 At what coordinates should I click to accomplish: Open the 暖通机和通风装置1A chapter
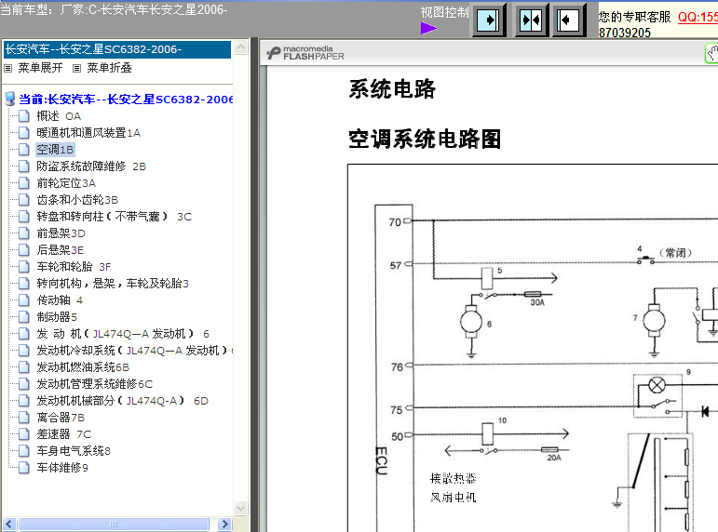coord(88,133)
